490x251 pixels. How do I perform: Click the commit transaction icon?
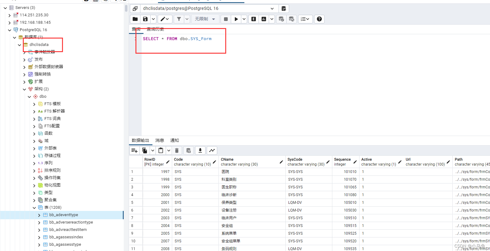pyautogui.click(x=281, y=19)
